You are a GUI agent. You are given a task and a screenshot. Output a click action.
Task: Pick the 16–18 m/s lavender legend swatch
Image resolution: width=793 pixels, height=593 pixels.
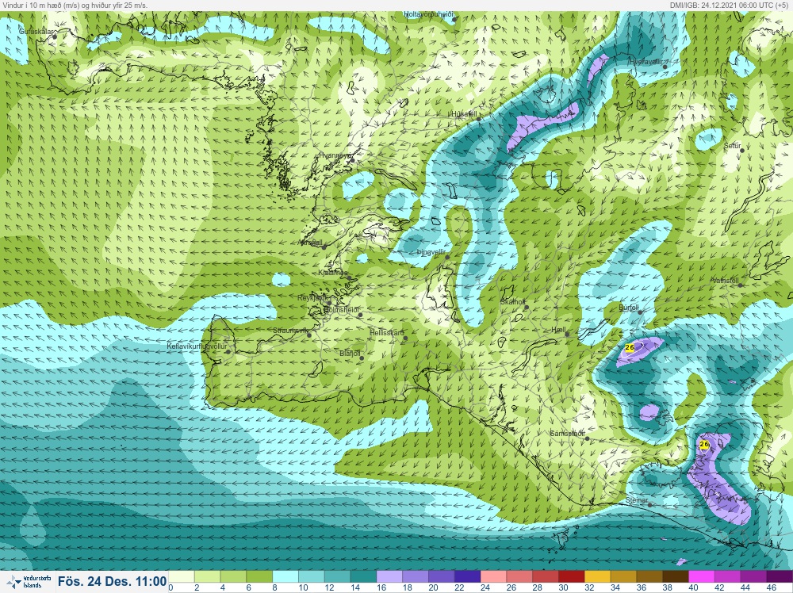pos(390,577)
